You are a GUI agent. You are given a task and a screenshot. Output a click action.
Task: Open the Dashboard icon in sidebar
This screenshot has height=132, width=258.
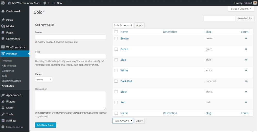(x=3, y=12)
